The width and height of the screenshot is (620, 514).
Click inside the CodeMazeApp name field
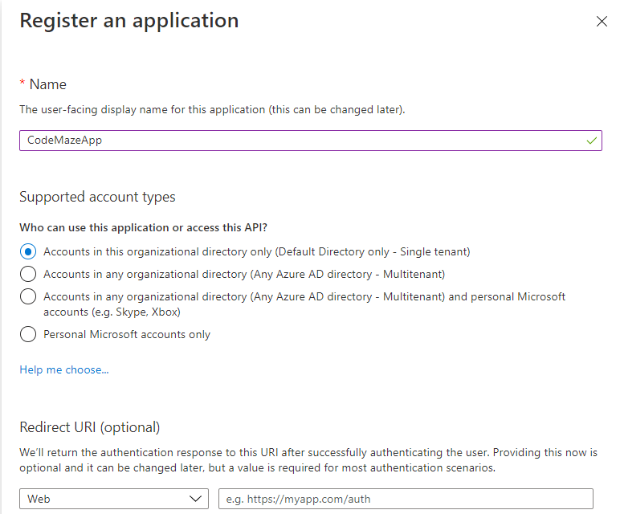point(305,141)
